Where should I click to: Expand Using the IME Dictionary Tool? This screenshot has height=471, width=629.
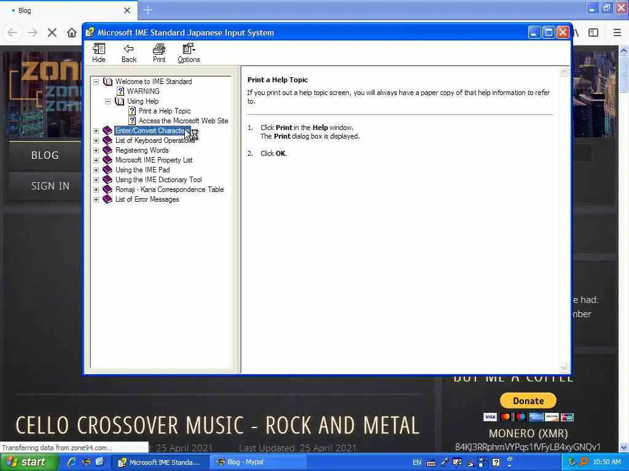click(x=96, y=180)
